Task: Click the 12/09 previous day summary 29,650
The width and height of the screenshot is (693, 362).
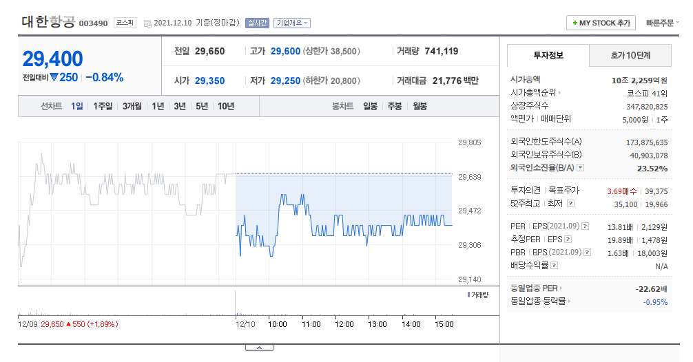Action: coord(52,324)
